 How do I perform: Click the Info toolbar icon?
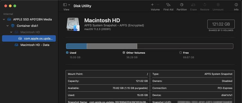pos(236,5)
